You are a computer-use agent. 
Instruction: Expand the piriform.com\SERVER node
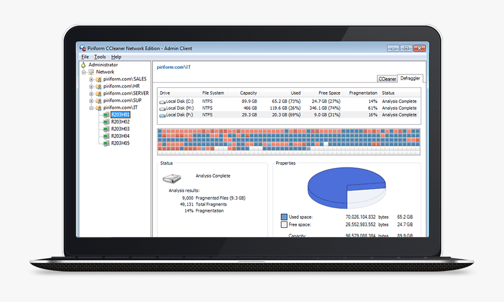pos(91,94)
